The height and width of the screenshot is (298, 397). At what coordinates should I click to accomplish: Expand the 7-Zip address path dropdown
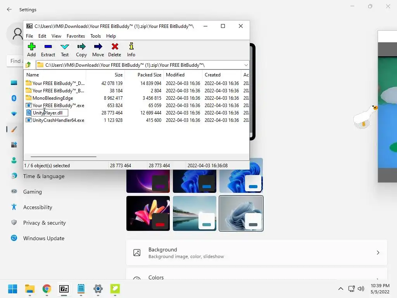click(x=246, y=65)
